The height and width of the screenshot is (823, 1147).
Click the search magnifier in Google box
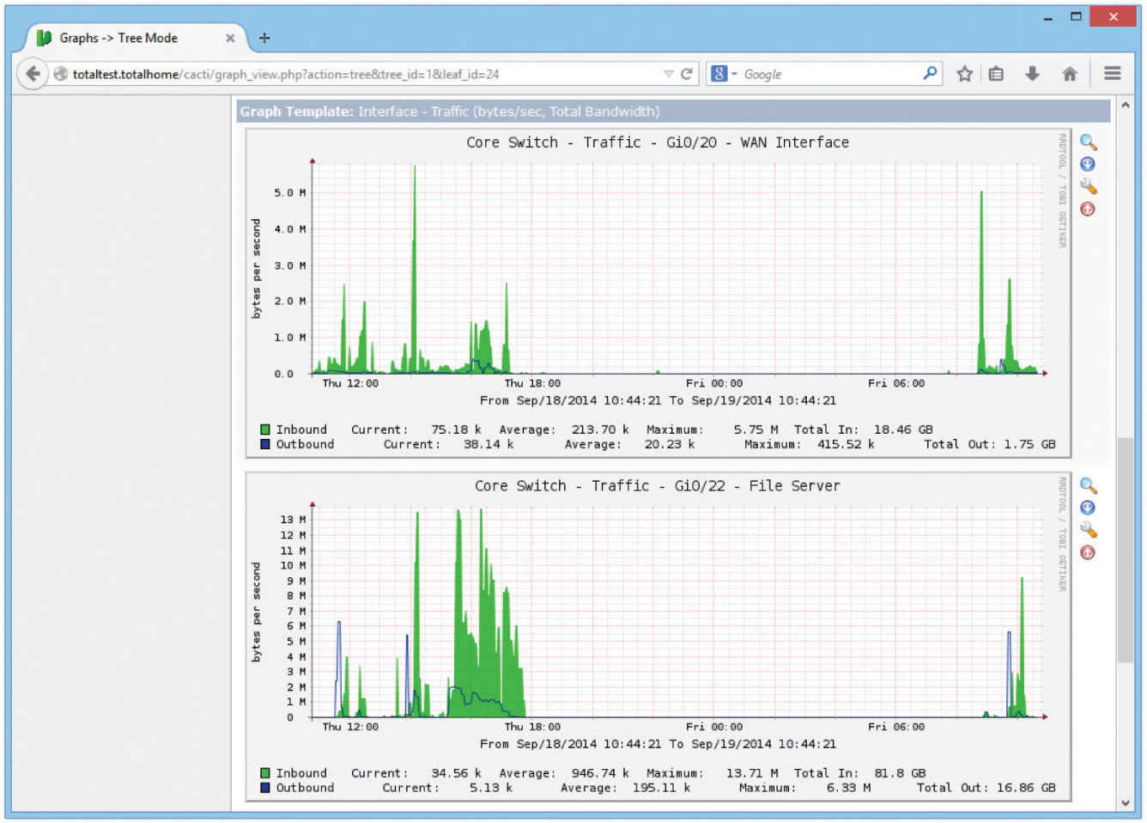930,74
